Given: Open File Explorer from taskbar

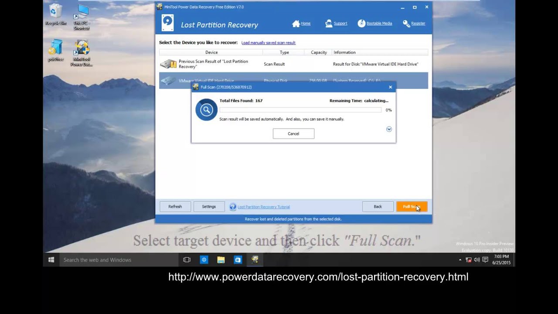Looking at the screenshot, I should point(221,260).
